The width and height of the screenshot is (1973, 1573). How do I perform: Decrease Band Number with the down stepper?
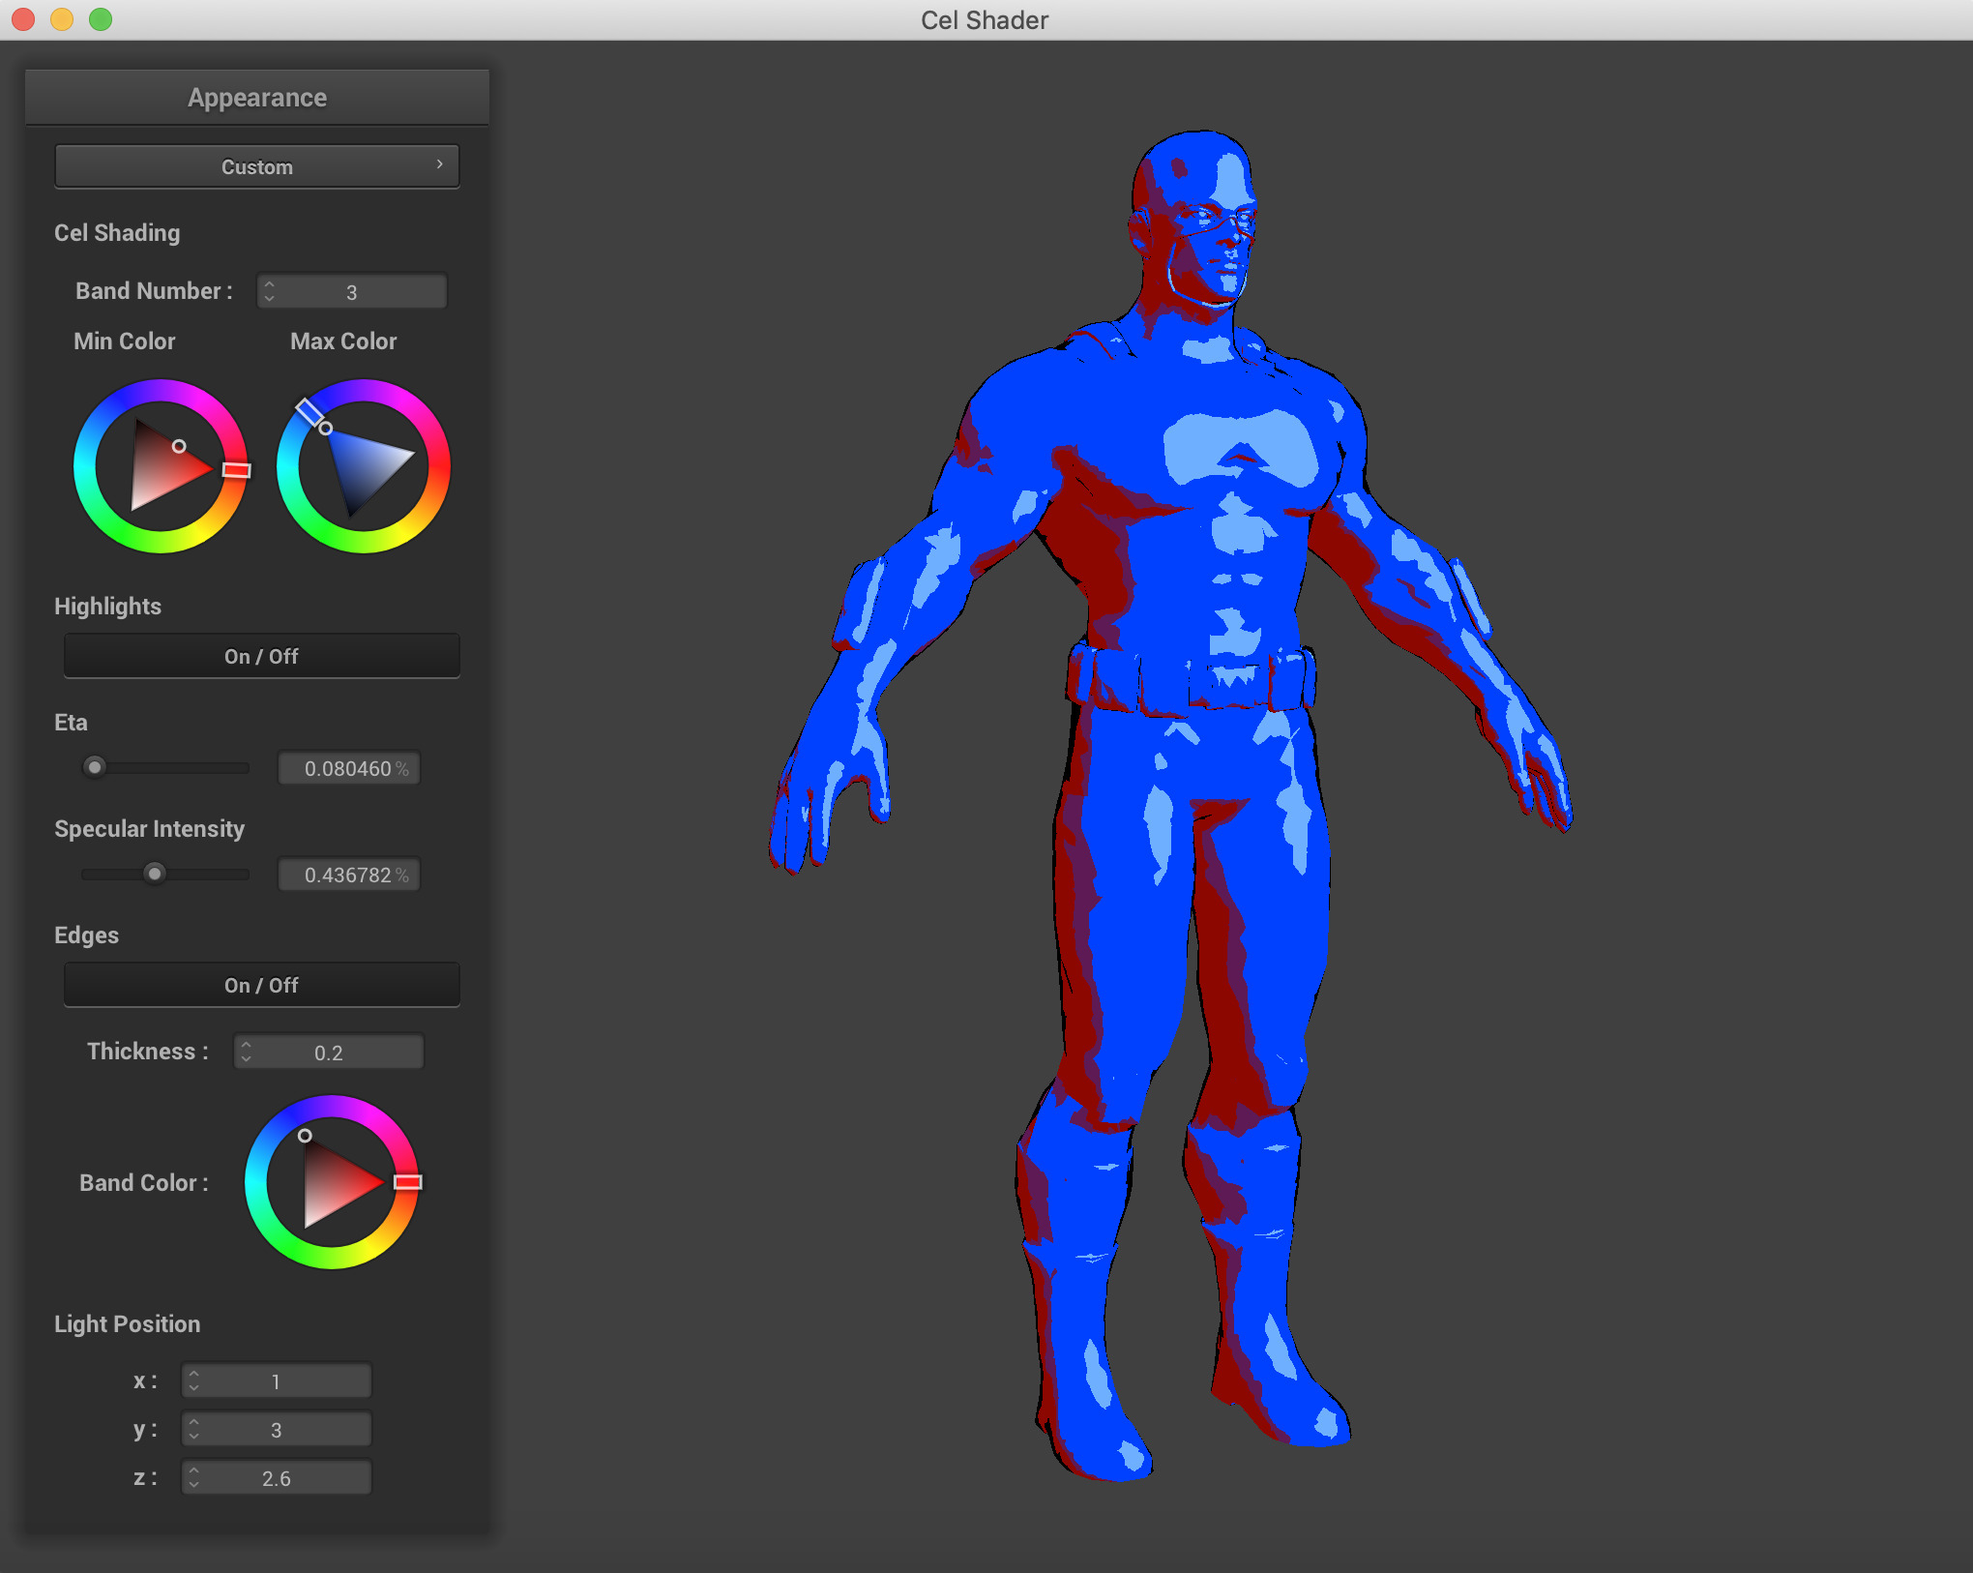click(270, 298)
